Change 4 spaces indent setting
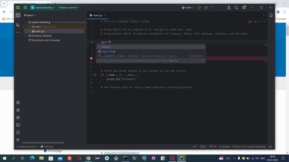This screenshot has height=162, width=289. click(224, 147)
